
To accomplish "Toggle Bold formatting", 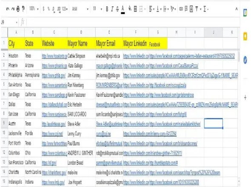I will (107, 9).
